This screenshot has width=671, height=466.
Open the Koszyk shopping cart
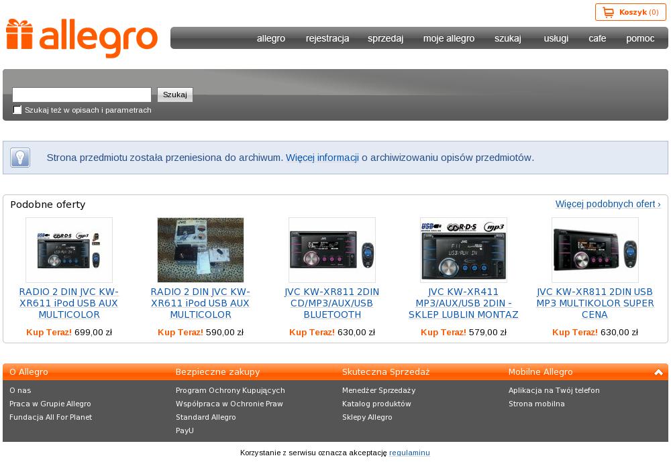tap(630, 12)
